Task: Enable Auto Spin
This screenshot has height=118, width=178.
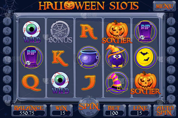Action: (x=164, y=110)
